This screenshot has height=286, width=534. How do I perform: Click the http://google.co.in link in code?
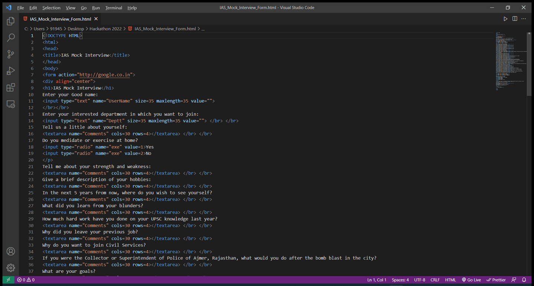tap(105, 75)
